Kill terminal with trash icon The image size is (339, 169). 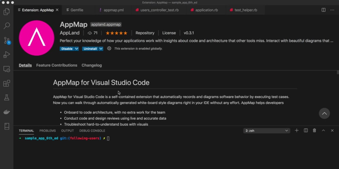pyautogui.click(x=314, y=130)
